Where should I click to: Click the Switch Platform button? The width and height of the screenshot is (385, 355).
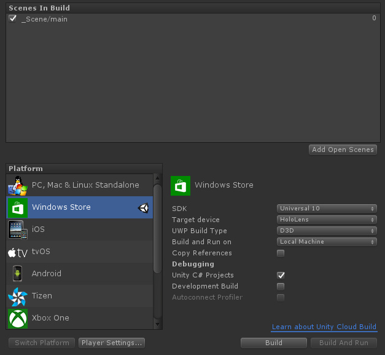(x=42, y=343)
